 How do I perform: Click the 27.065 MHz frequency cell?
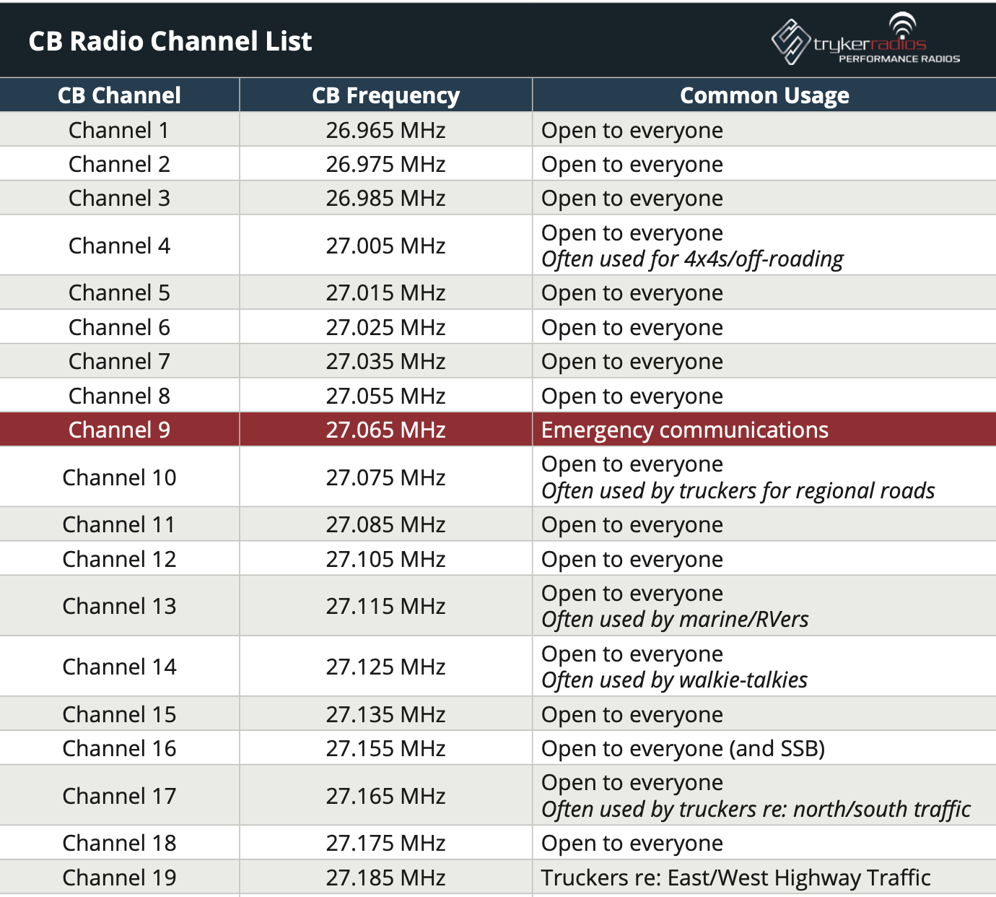(x=385, y=430)
